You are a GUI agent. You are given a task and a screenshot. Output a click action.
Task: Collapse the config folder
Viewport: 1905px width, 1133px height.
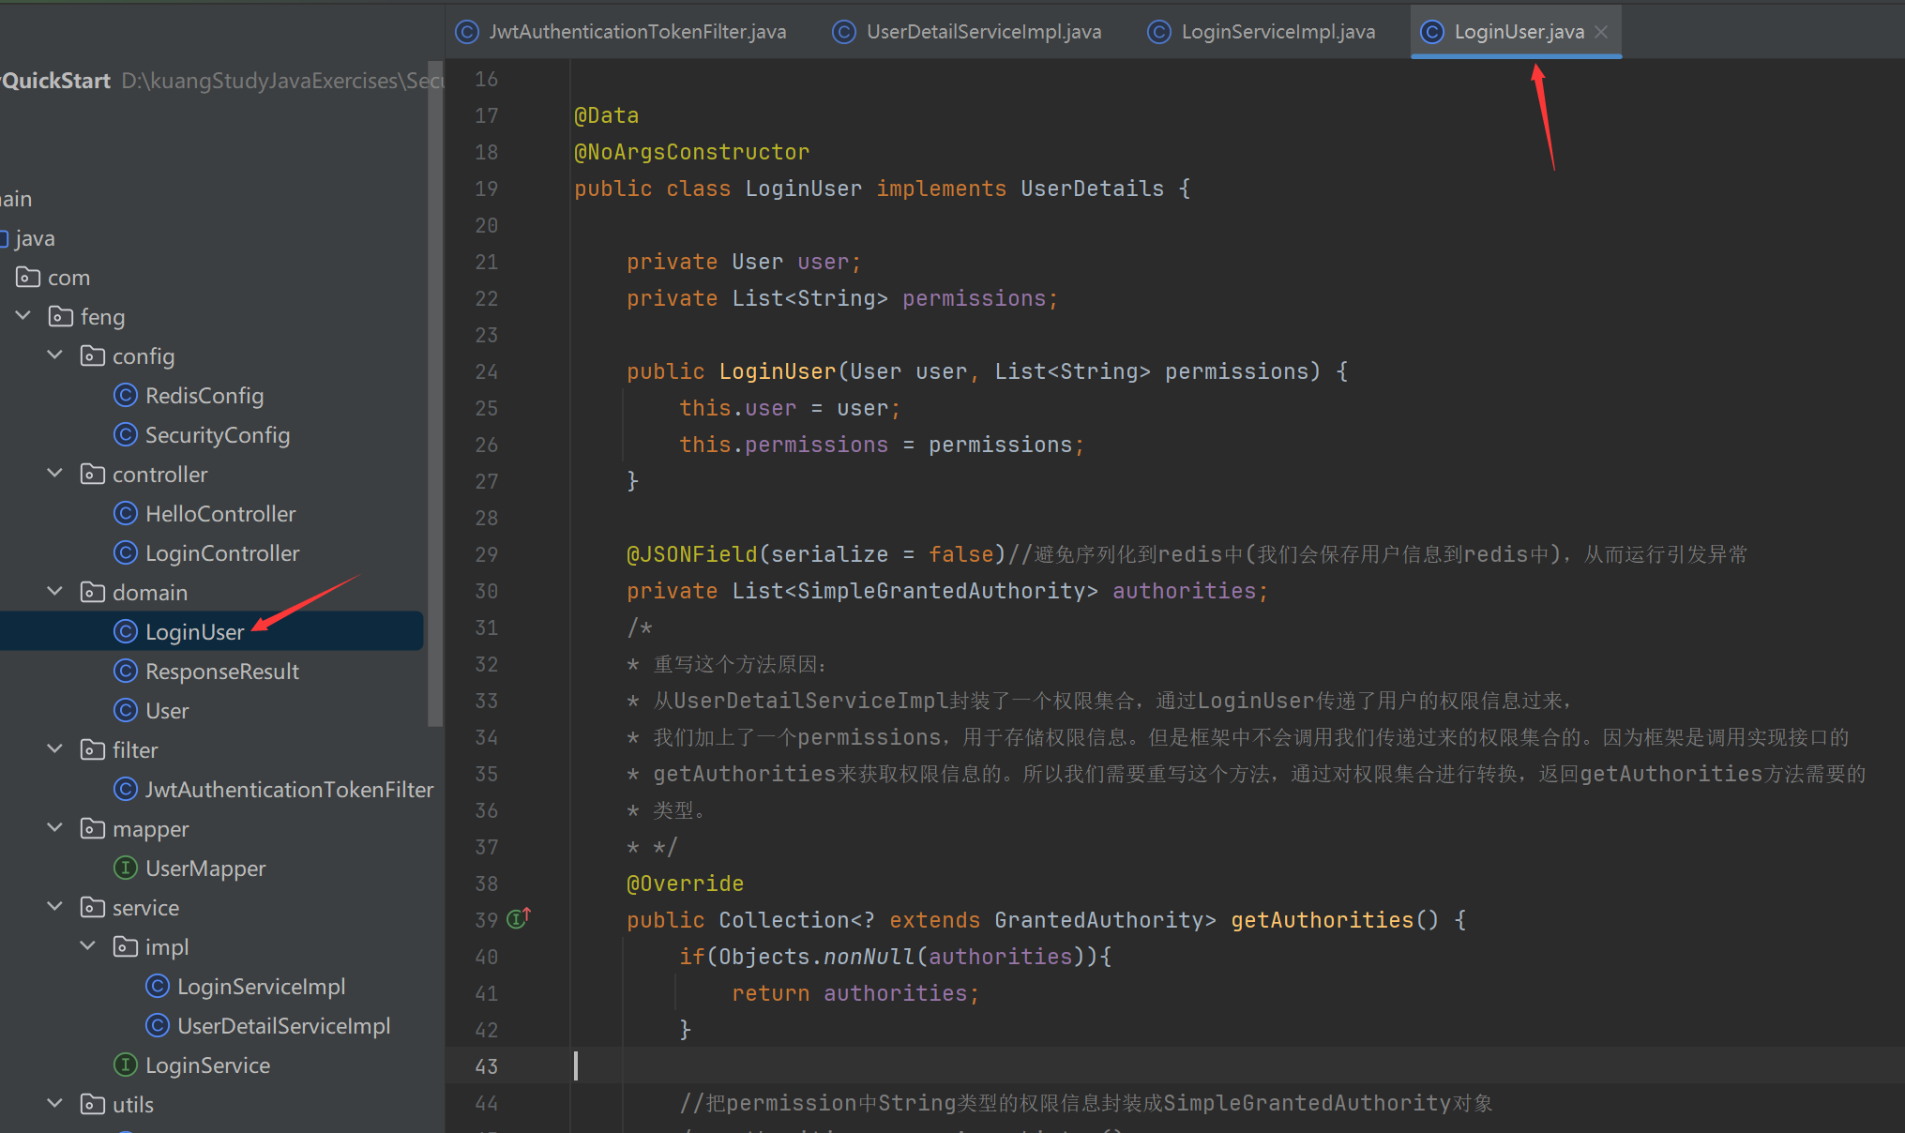[x=55, y=355]
